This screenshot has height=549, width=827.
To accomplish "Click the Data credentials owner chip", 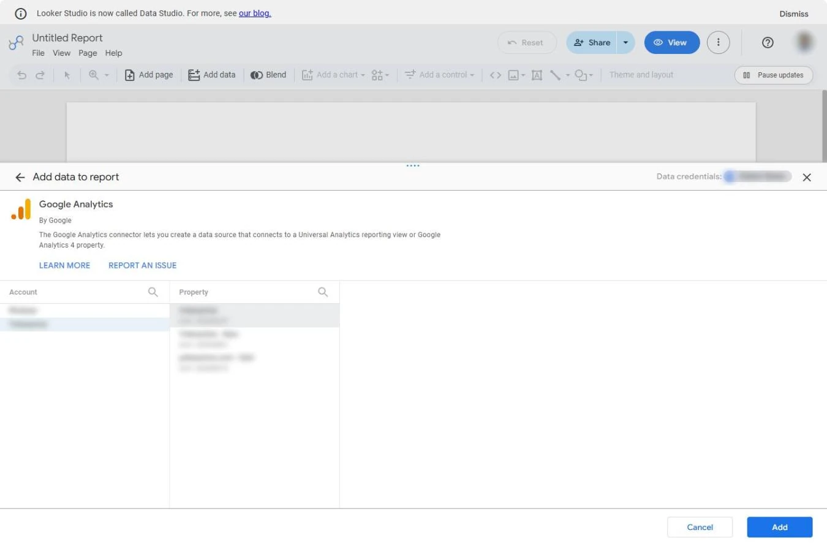I will pyautogui.click(x=758, y=176).
